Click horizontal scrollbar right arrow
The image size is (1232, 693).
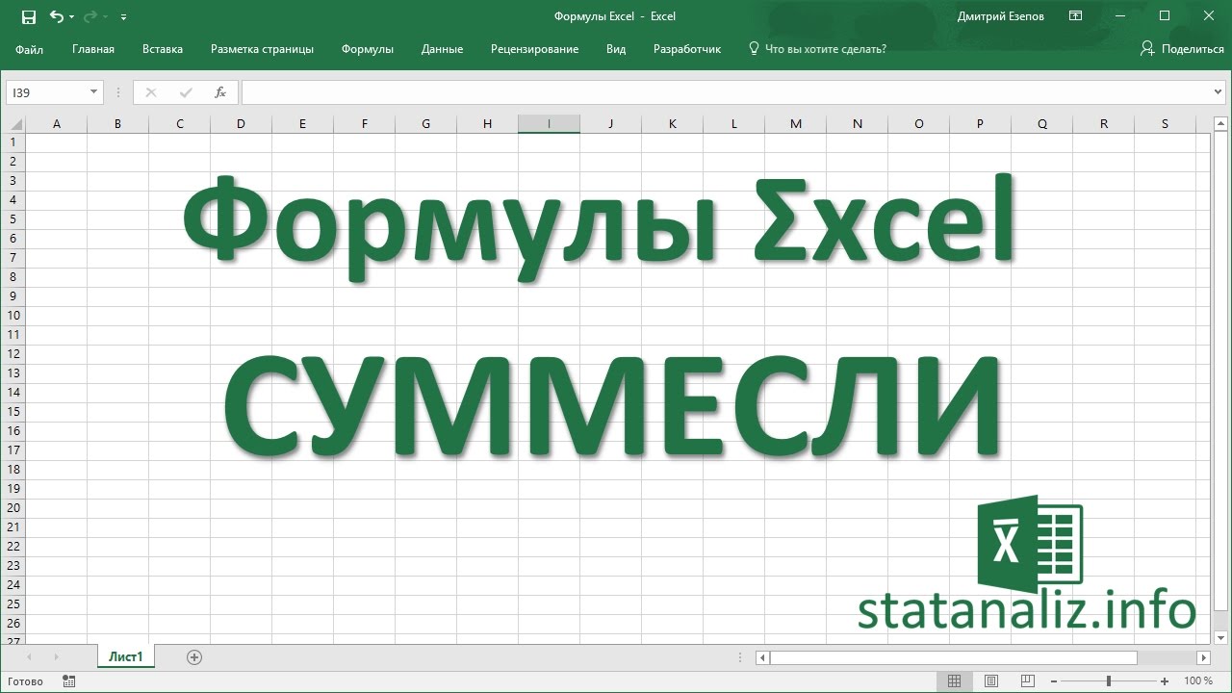(1203, 657)
